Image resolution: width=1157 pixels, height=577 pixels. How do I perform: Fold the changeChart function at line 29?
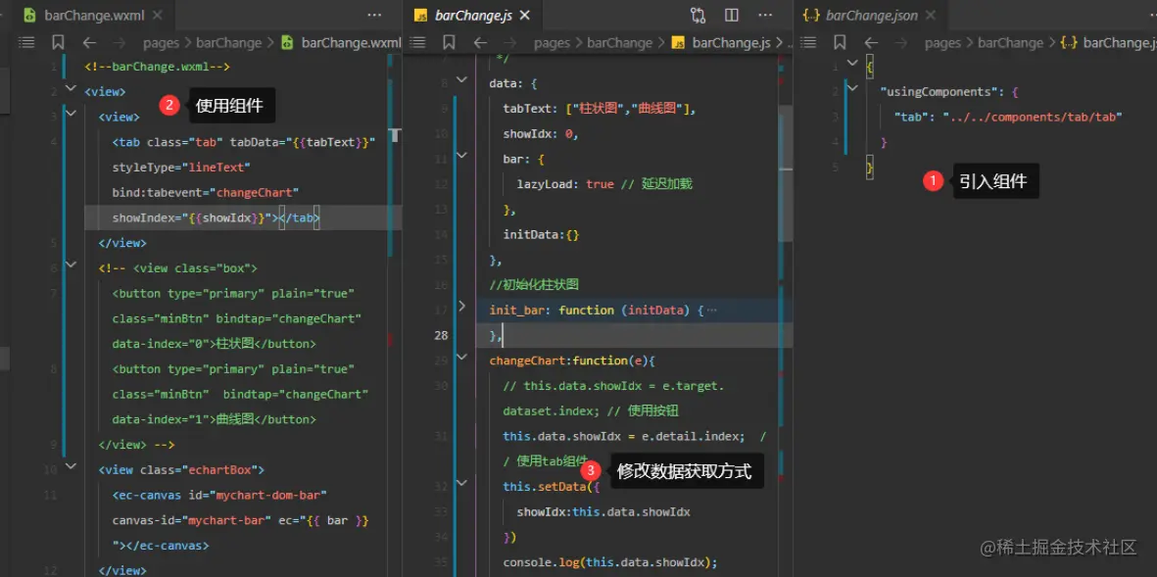click(x=461, y=358)
